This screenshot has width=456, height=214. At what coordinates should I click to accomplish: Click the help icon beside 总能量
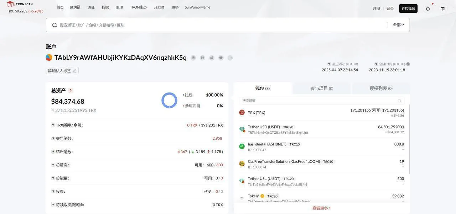pos(53,178)
